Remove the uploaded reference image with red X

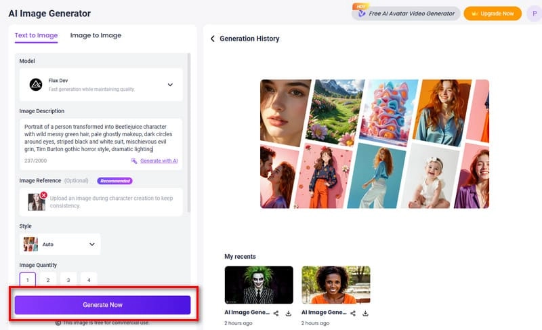pyautogui.click(x=43, y=195)
